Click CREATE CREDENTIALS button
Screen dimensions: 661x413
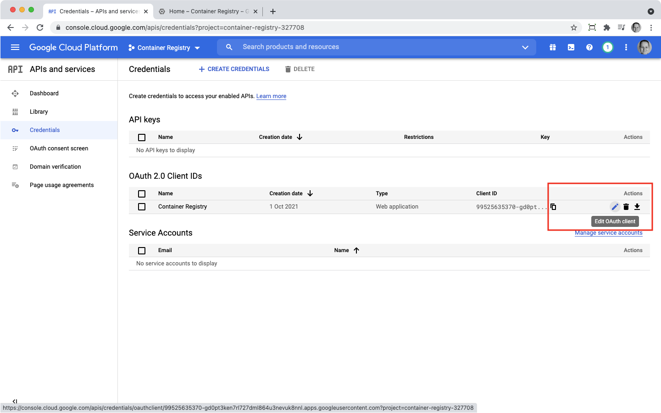coord(234,69)
